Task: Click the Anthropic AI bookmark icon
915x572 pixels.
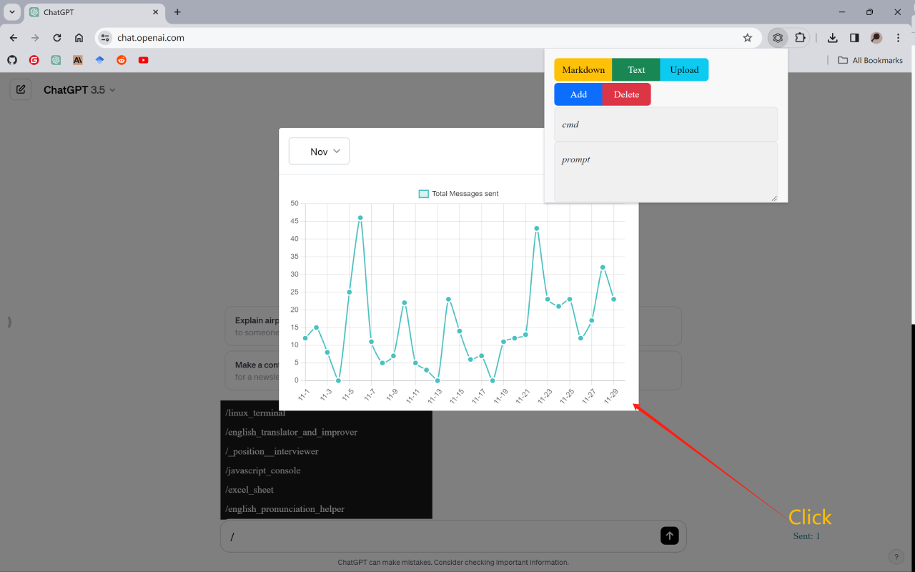Action: (x=78, y=60)
